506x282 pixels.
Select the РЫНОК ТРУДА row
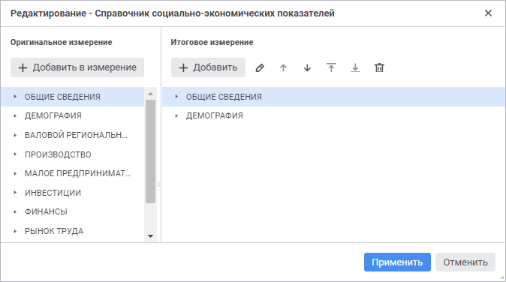[x=72, y=231]
